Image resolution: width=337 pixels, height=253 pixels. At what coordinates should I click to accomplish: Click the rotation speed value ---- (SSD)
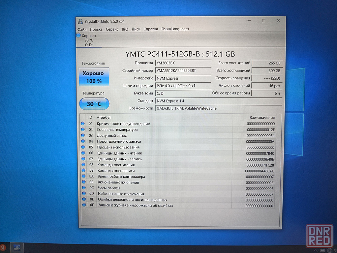(x=267, y=78)
